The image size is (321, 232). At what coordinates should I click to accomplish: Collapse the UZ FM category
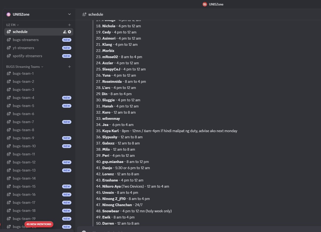pos(13,25)
